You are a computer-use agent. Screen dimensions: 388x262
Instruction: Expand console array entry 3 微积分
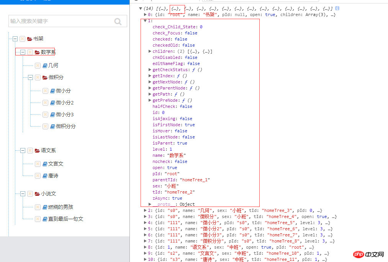(145, 216)
